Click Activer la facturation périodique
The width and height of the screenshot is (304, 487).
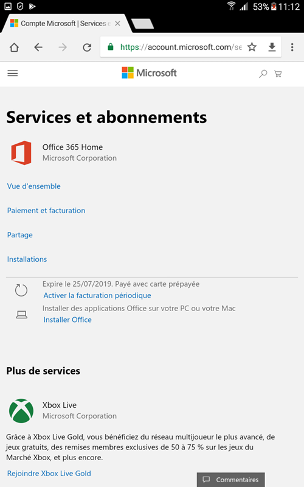(97, 295)
